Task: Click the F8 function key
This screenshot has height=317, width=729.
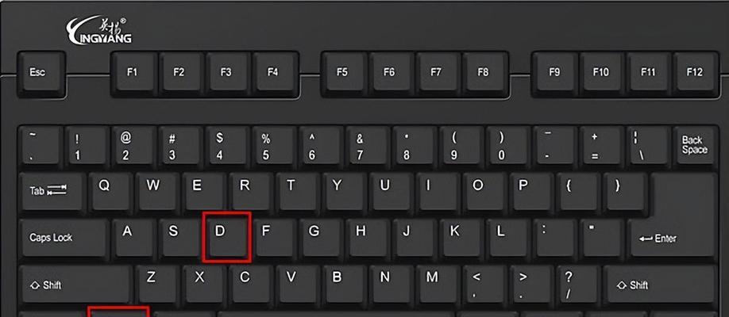Action: click(484, 74)
